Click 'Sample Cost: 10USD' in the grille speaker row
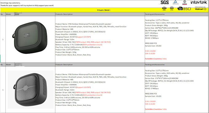Image resolution: width=209 pixels, height=113 pixels. [153, 96]
